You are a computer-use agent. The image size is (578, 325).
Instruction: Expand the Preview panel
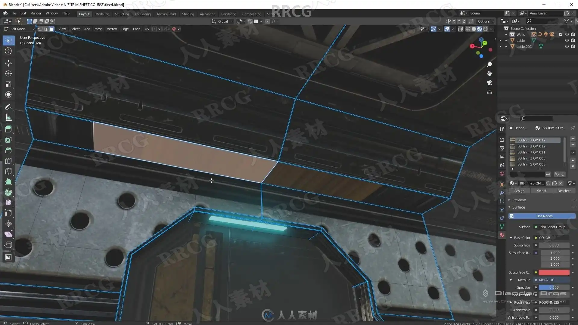pos(519,200)
